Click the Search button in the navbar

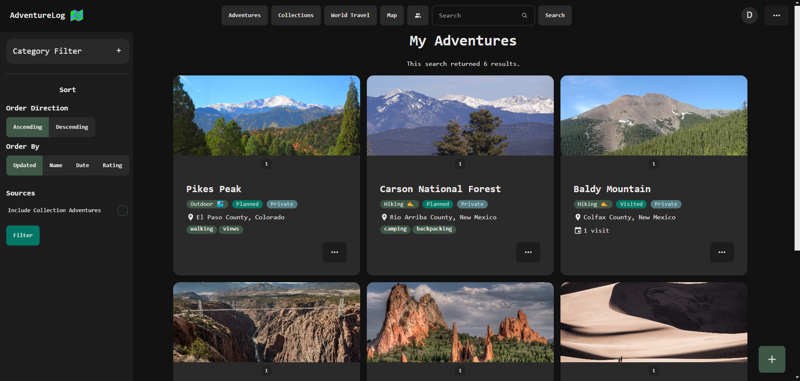[x=555, y=15]
